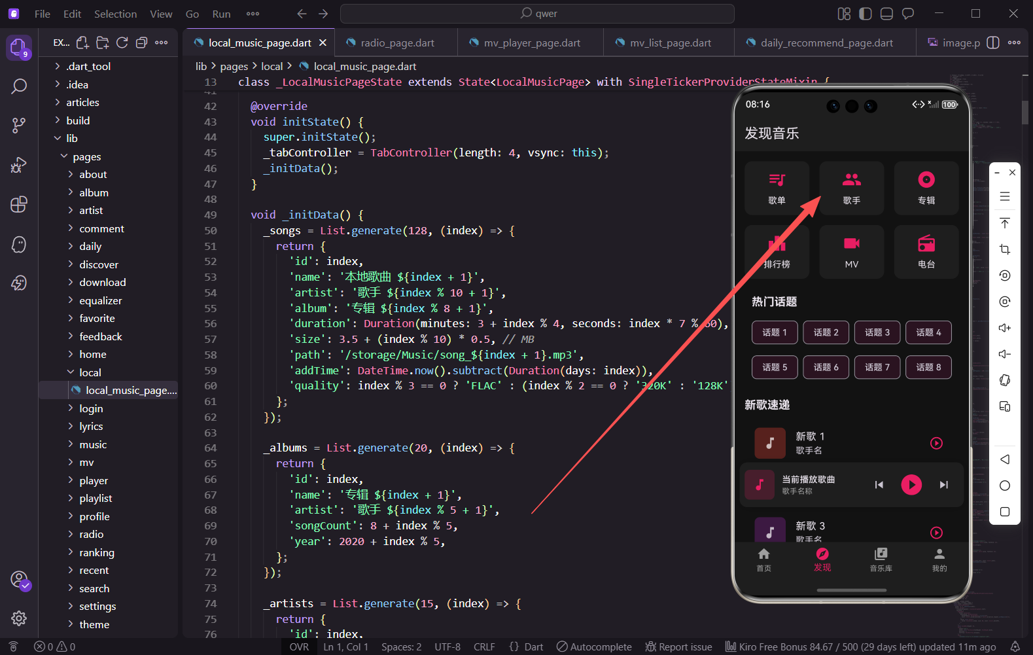1033x655 pixels.
Task: Open the 电台 radio tile on phone
Action: (926, 252)
